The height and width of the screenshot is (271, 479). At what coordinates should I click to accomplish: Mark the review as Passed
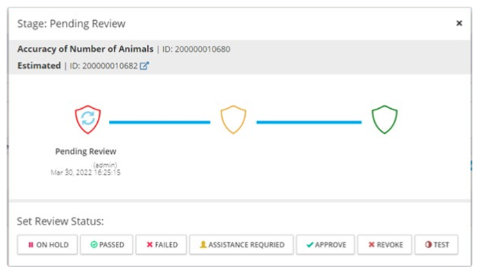tap(107, 245)
